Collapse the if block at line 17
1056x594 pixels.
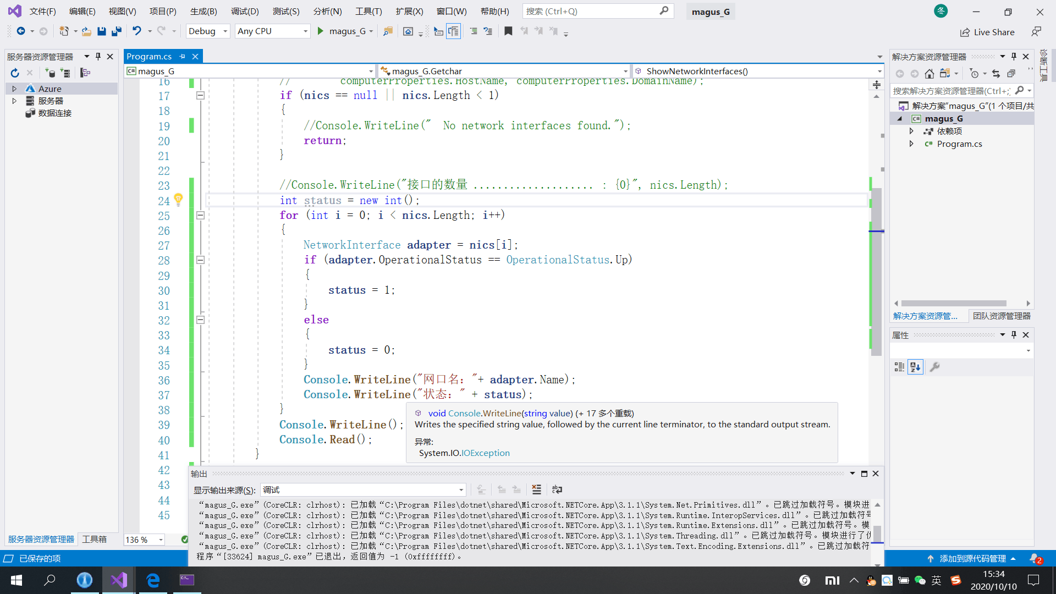click(201, 95)
